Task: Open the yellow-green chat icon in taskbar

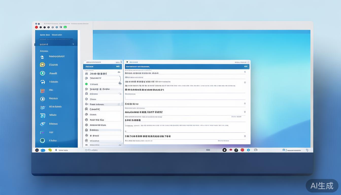Action: click(x=50, y=150)
